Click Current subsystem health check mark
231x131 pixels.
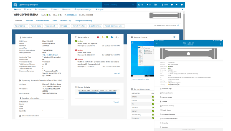[x=153, y=100]
